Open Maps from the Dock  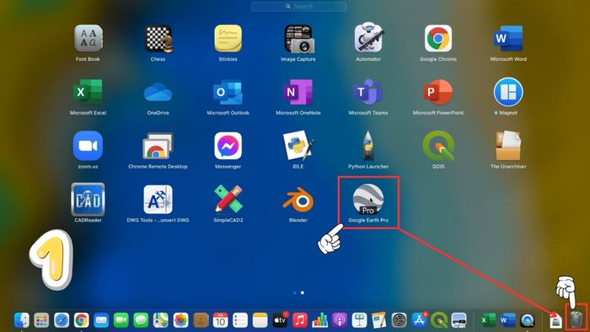(x=161, y=320)
